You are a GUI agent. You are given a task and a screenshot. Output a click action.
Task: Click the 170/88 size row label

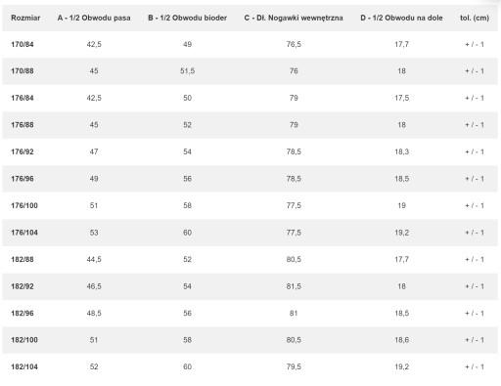click(23, 71)
